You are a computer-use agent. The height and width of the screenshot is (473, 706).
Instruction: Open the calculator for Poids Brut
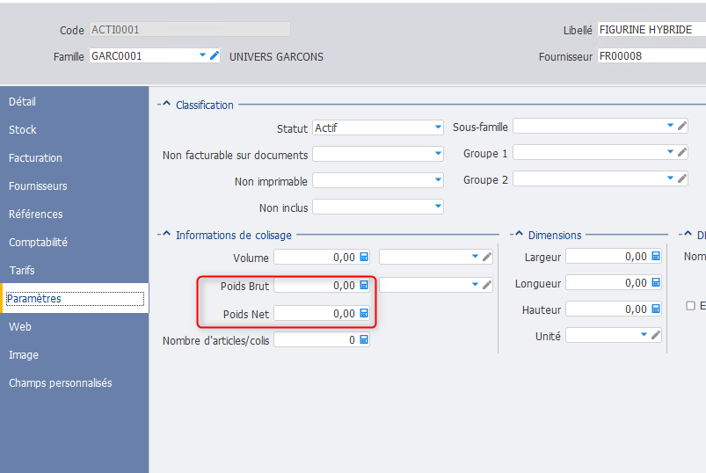coord(364,285)
